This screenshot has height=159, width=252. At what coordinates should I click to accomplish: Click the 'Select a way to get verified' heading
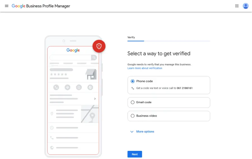(159, 54)
